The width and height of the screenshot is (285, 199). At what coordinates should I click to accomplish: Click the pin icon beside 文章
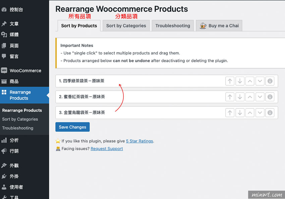point(4,24)
